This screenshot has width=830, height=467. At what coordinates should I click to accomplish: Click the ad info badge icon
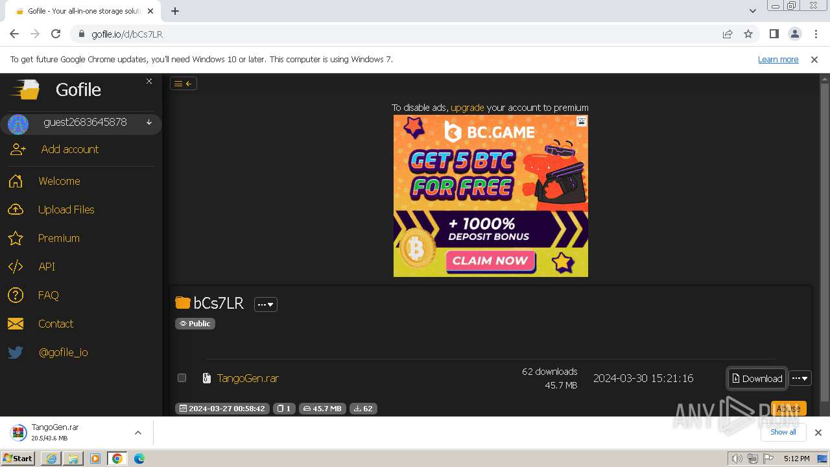582,121
